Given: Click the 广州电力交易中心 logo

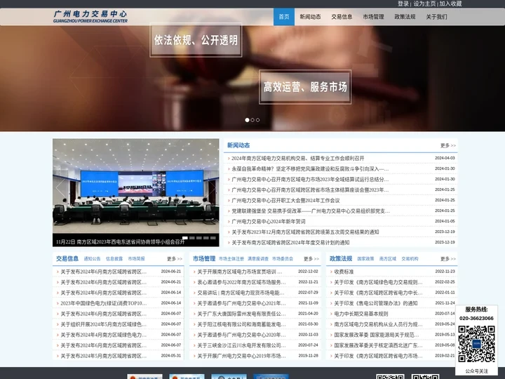Looking at the screenshot, I should click(90, 17).
